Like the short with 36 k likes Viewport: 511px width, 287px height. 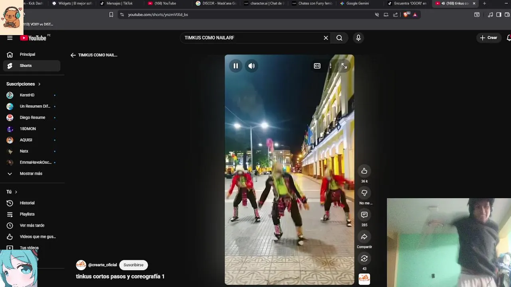click(x=364, y=171)
